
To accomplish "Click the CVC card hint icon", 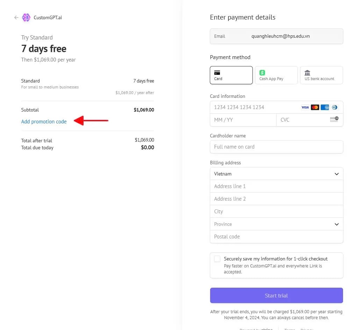I will [334, 120].
